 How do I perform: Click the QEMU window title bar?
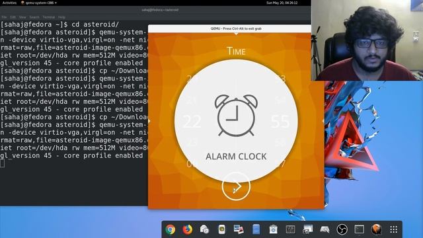click(236, 28)
